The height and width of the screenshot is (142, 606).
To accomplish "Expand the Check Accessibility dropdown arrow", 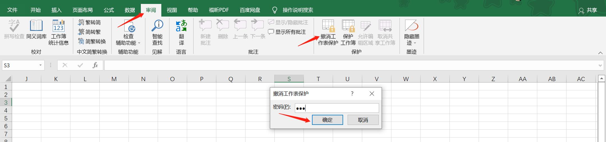I will point(139,43).
